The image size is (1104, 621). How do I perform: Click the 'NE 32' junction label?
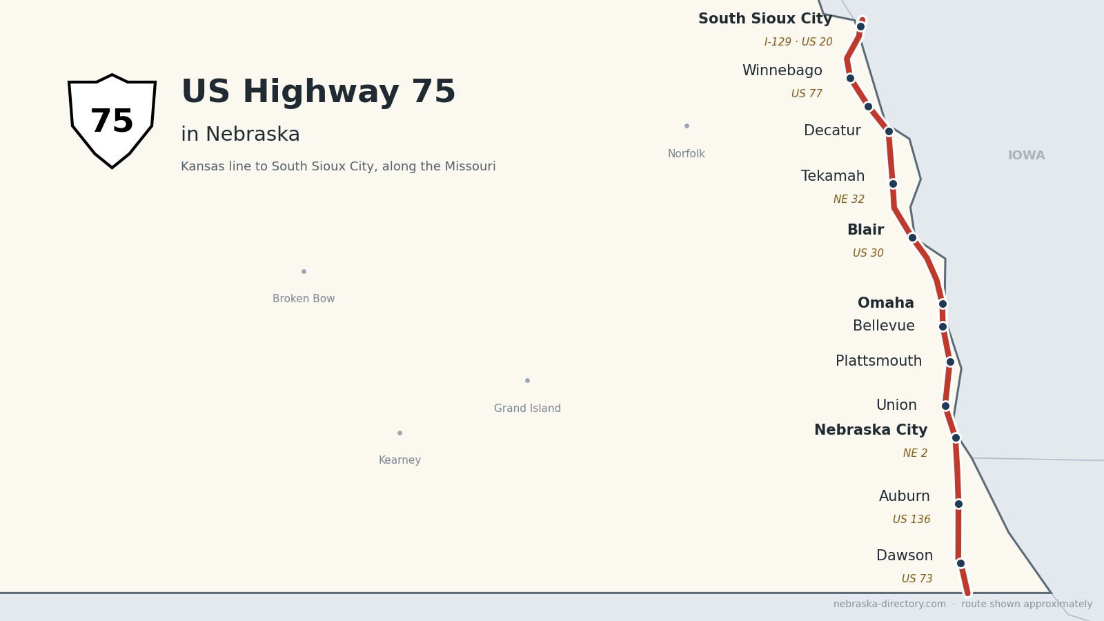pyautogui.click(x=849, y=199)
